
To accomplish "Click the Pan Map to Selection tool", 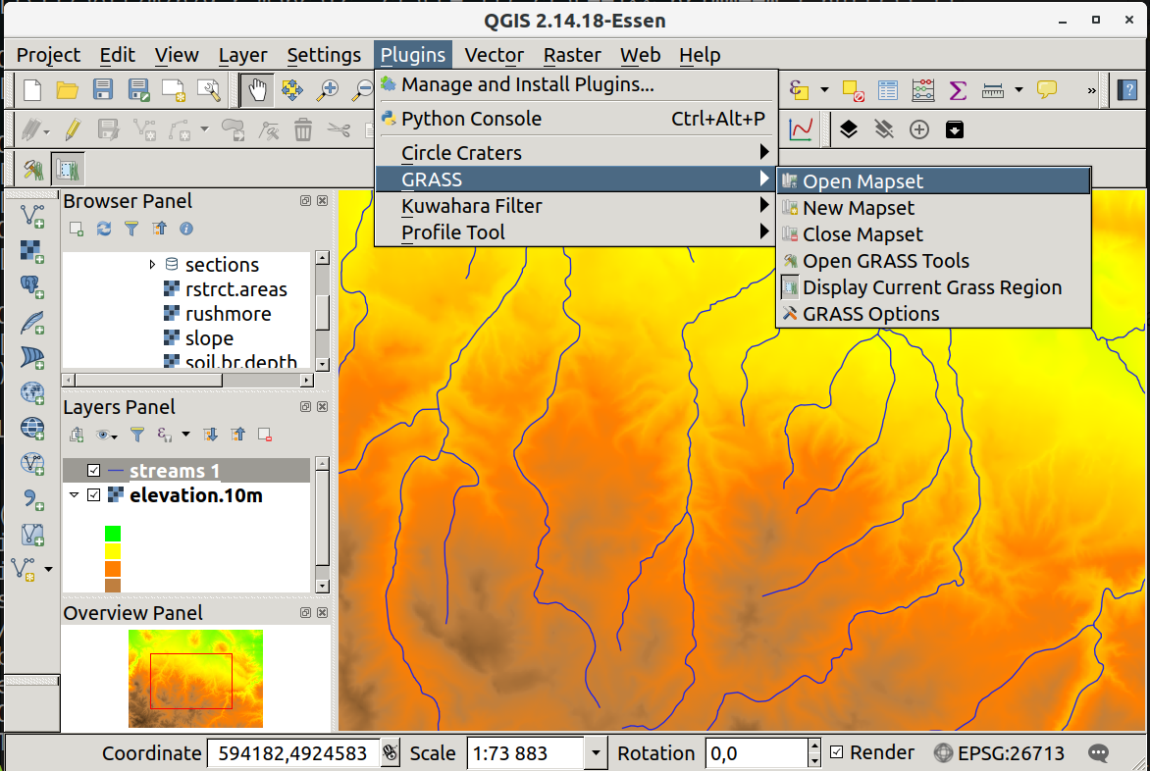I will click(x=291, y=90).
